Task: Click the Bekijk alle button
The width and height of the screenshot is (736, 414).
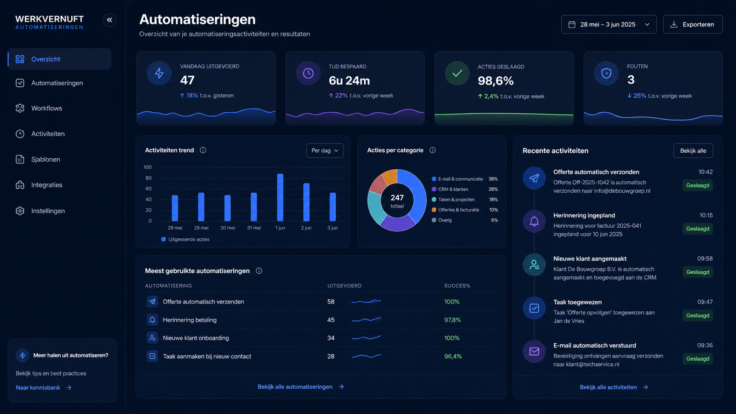Action: pyautogui.click(x=693, y=151)
